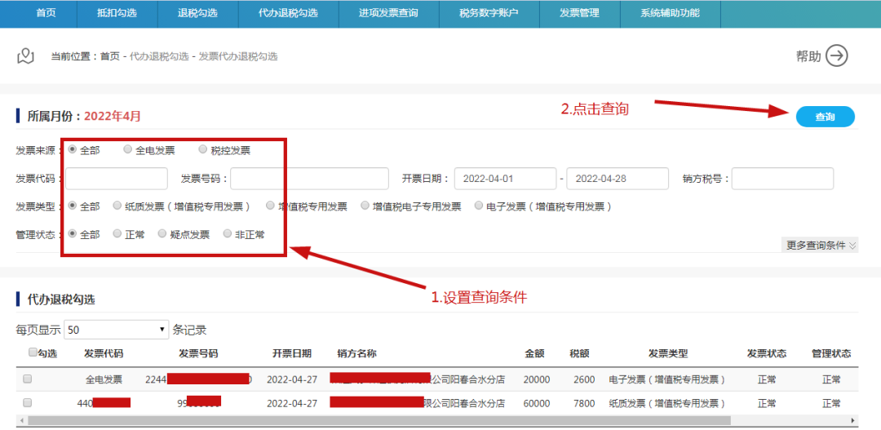Select 税控发票 invoice source radio

click(x=202, y=149)
